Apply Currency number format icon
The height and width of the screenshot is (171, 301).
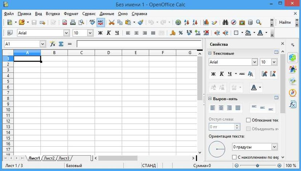coord(172,33)
